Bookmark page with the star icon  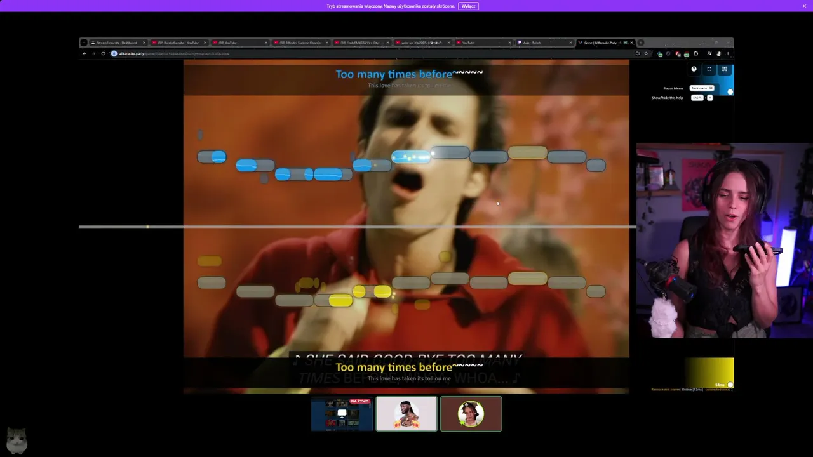(x=647, y=53)
